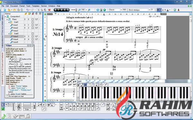This screenshot has height=120, width=193.
Task: Select the pointer arrow tool
Action: click(x=3, y=105)
